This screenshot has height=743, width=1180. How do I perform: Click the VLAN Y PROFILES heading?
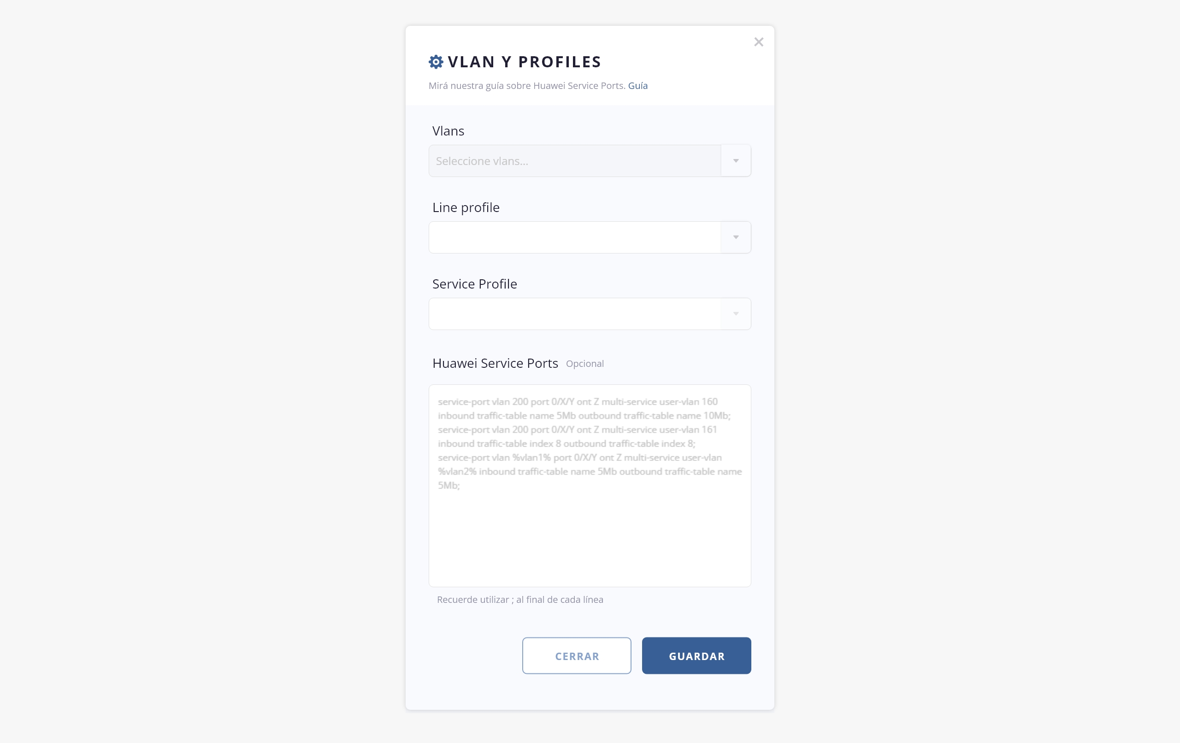525,62
